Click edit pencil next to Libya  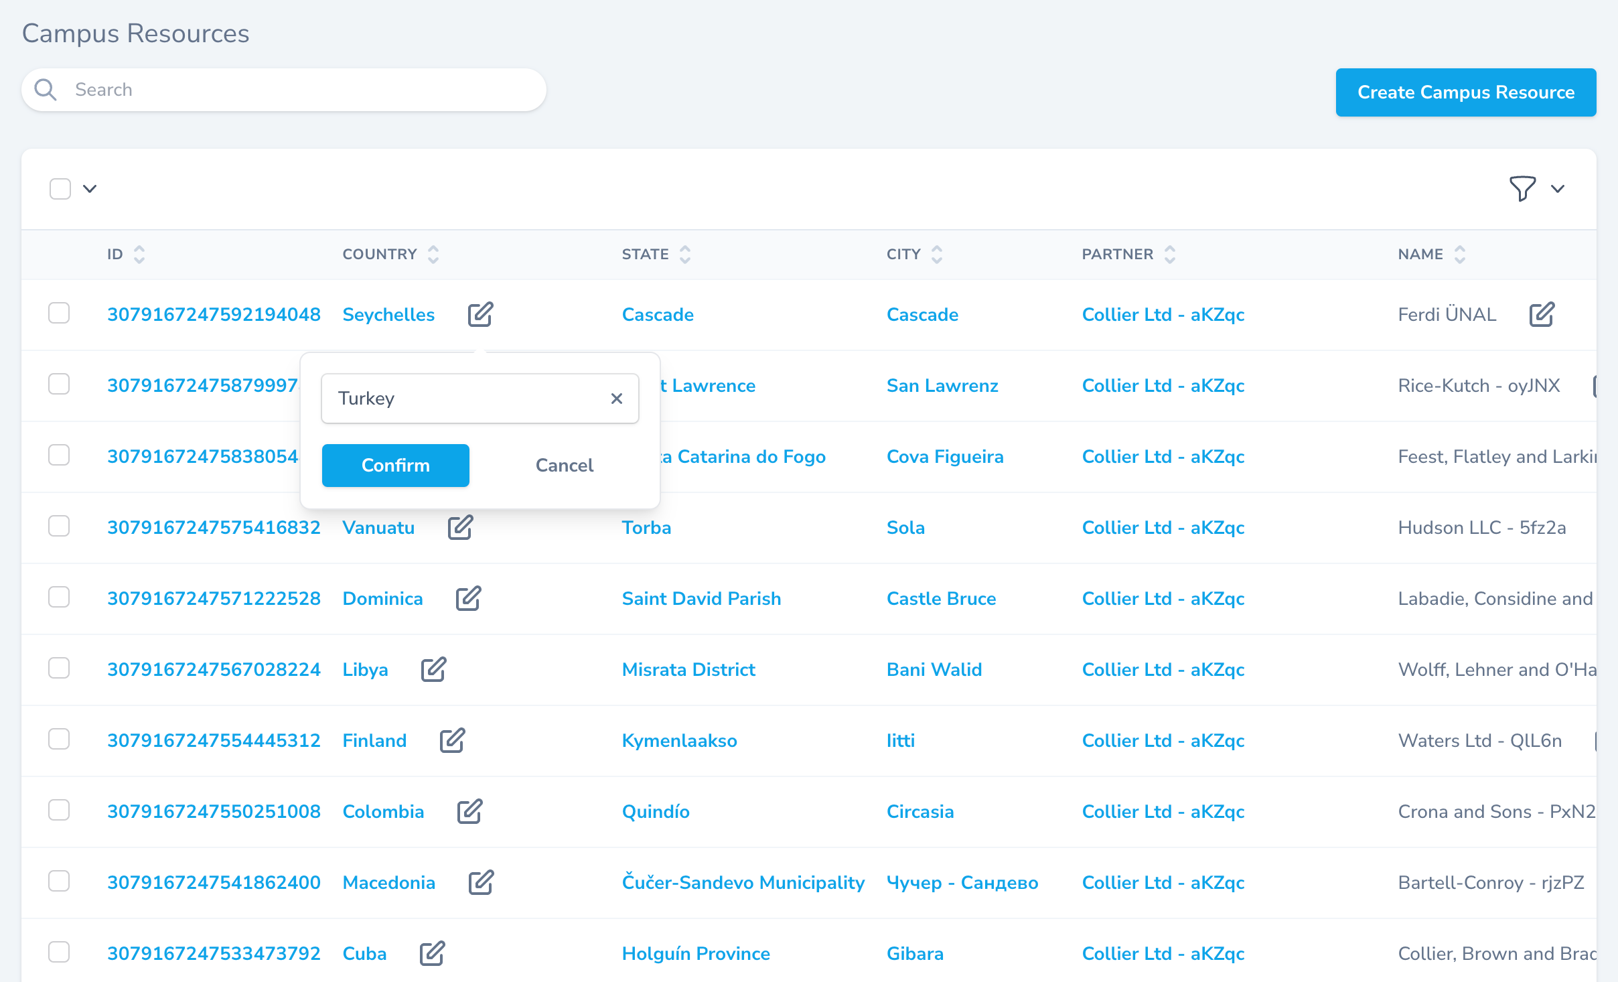[x=433, y=669]
